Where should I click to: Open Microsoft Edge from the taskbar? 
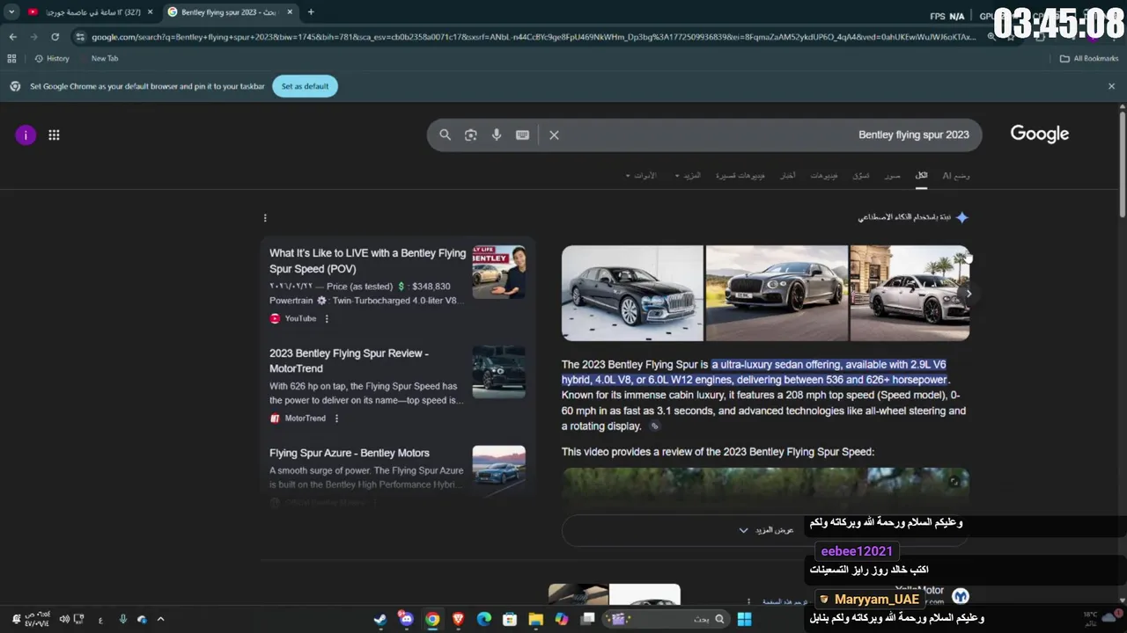(483, 619)
